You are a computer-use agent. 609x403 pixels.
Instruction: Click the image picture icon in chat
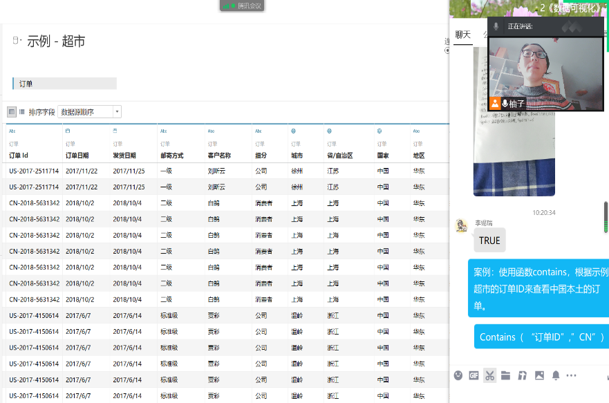tap(539, 375)
